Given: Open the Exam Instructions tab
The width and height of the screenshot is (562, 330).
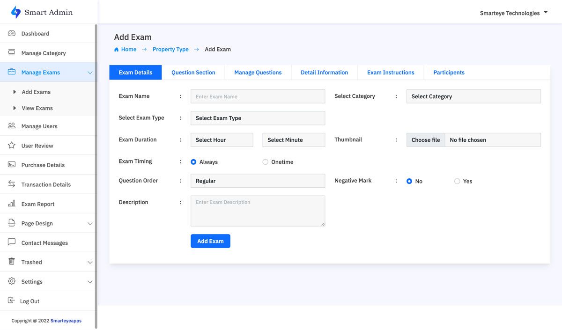Looking at the screenshot, I should [391, 73].
